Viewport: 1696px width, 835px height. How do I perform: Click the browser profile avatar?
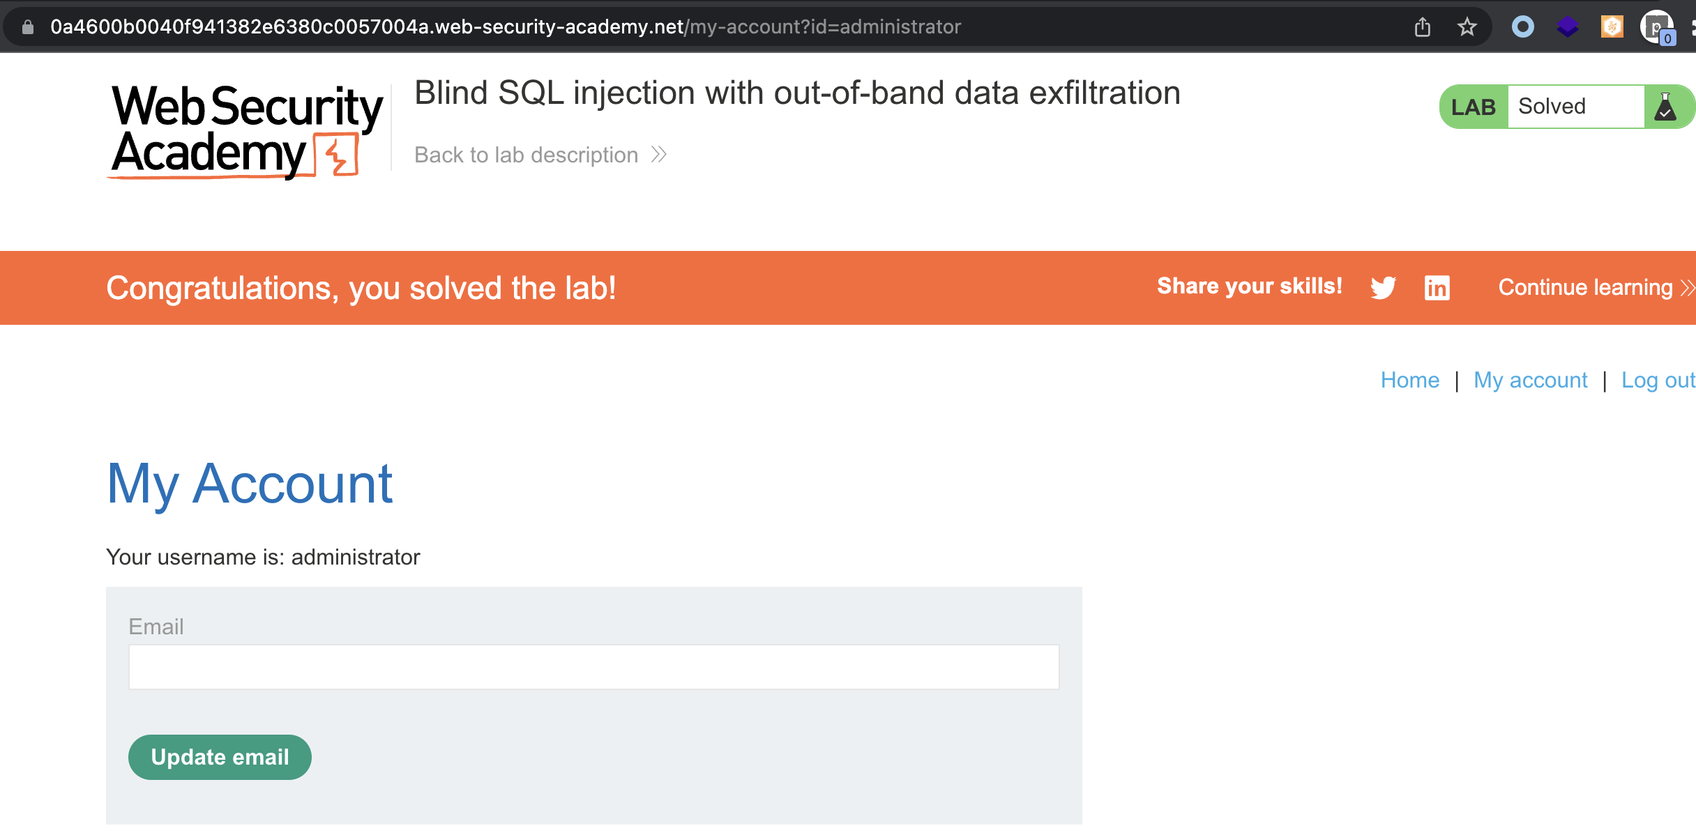(1657, 27)
